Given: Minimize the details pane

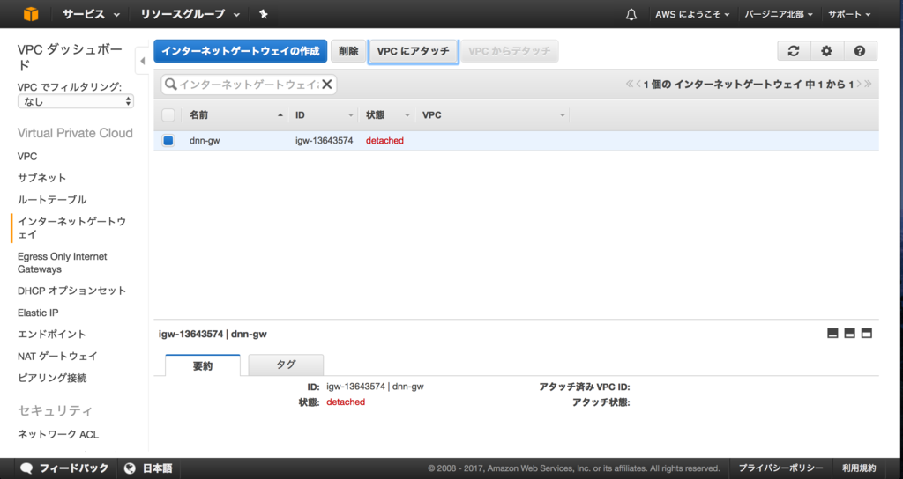Looking at the screenshot, I should tap(832, 334).
